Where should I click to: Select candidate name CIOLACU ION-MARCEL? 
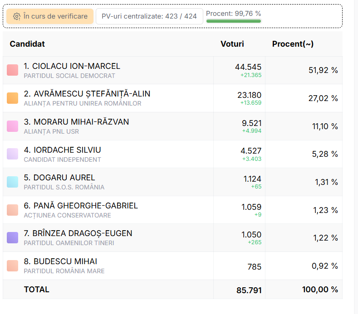pos(72,66)
